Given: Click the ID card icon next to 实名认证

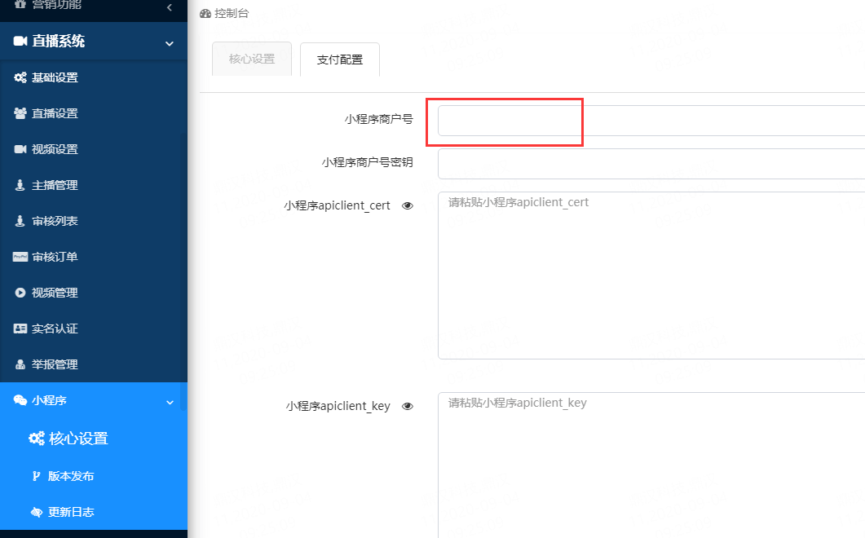Looking at the screenshot, I should [x=20, y=329].
